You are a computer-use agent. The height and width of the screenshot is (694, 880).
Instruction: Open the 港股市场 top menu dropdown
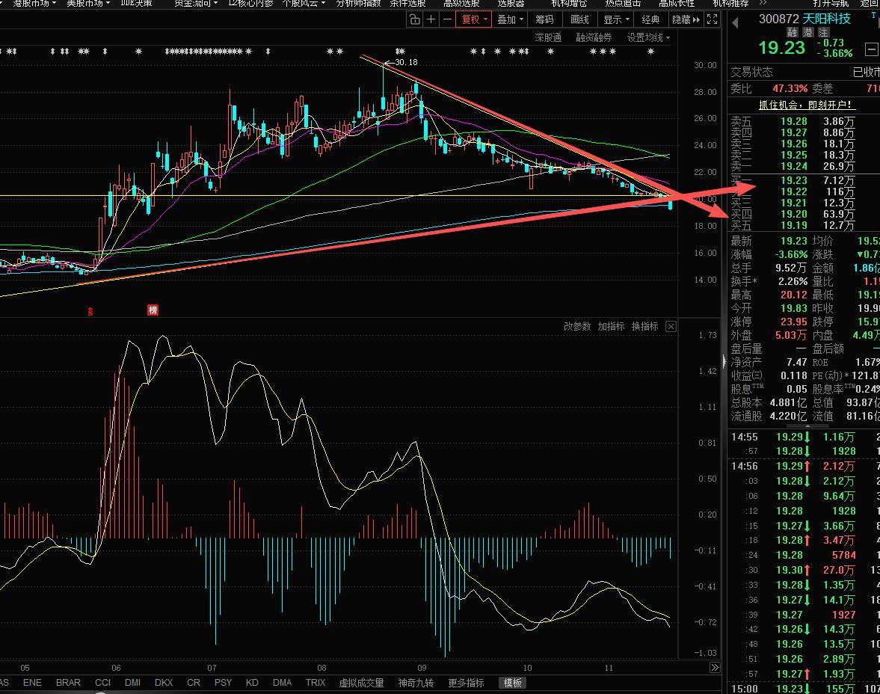(x=34, y=4)
